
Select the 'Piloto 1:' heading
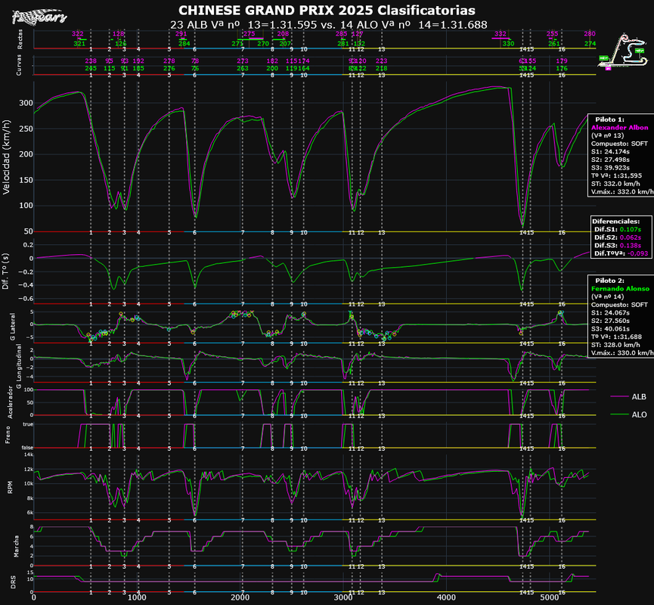coord(609,119)
